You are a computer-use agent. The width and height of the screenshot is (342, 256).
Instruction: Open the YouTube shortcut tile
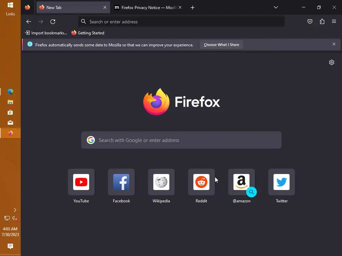(x=81, y=182)
